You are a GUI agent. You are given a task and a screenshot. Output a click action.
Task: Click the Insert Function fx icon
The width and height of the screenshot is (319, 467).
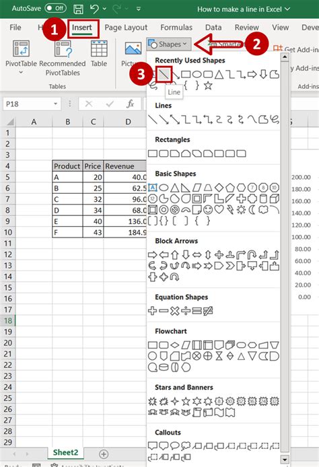130,104
